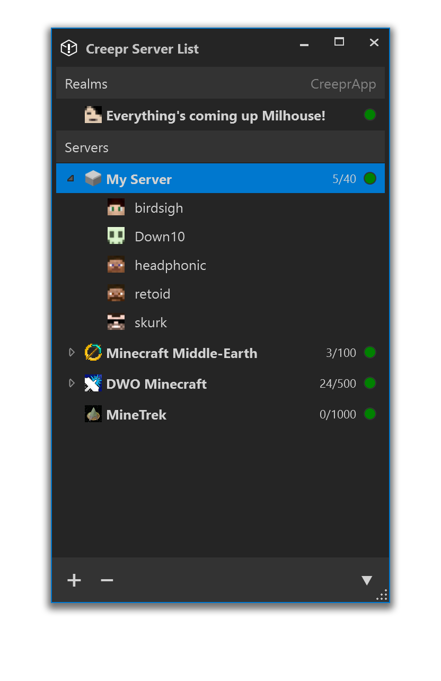Open the CreeprApp account label
441x681 pixels.
click(343, 84)
